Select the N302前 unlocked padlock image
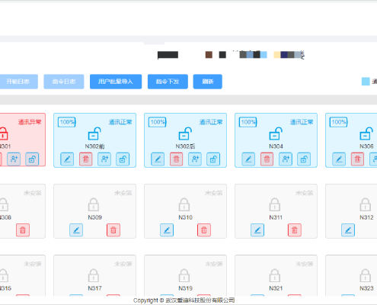The width and height of the screenshot is (377, 305). pyautogui.click(x=94, y=133)
